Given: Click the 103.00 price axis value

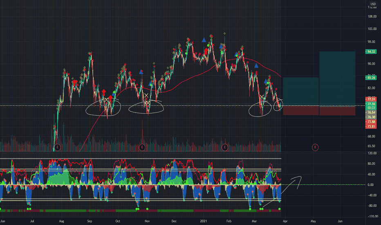Looking at the screenshot, I should coord(372,29).
